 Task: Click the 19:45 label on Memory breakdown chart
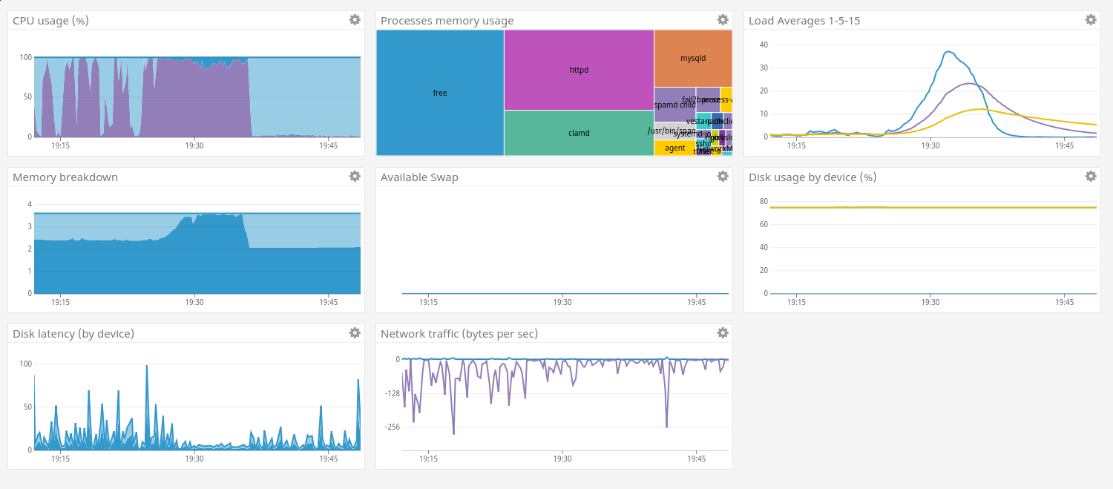coord(329,302)
